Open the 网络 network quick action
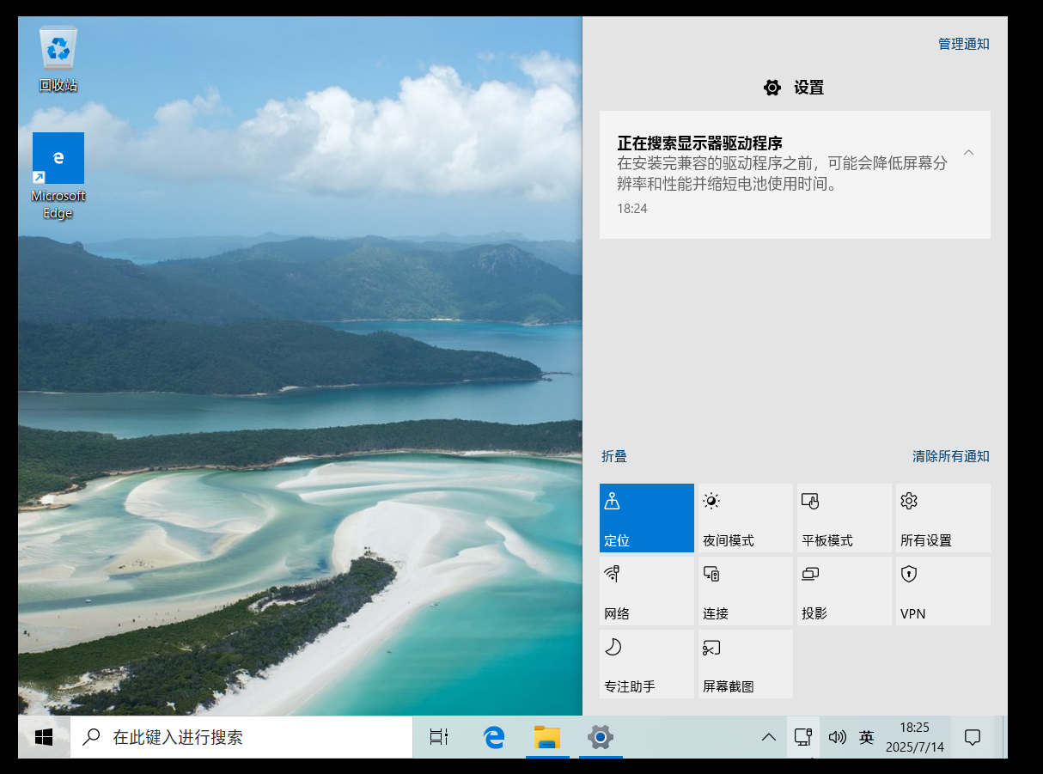This screenshot has width=1043, height=774. [646, 591]
